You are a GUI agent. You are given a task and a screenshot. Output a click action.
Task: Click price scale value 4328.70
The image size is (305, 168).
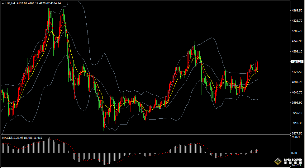(297, 20)
